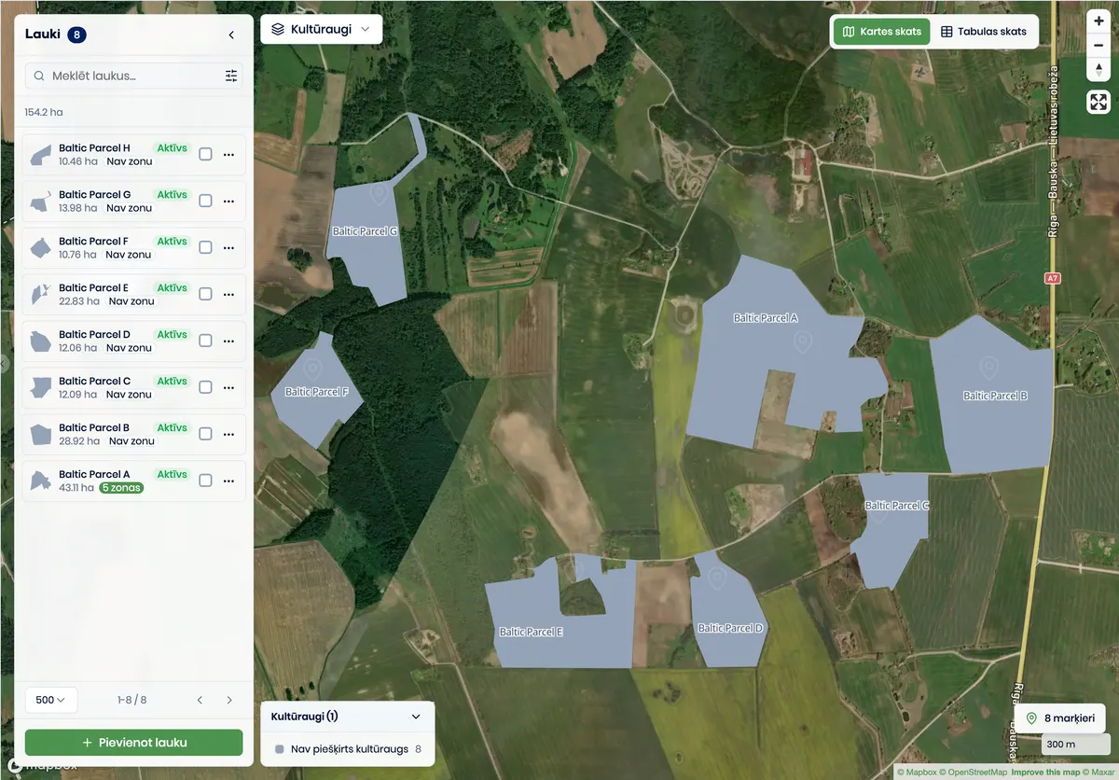Enter fullscreen map mode
The height and width of the screenshot is (780, 1119).
(x=1098, y=102)
